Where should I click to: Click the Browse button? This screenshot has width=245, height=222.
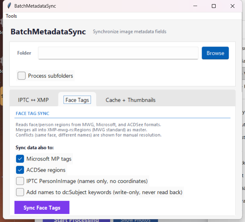(x=215, y=53)
